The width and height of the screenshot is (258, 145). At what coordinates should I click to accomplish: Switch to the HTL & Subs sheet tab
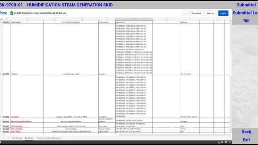tap(17, 138)
